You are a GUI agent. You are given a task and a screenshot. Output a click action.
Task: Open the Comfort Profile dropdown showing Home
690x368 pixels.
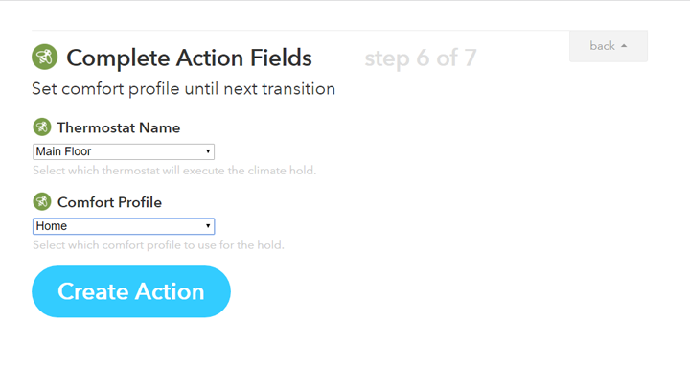[x=124, y=226]
